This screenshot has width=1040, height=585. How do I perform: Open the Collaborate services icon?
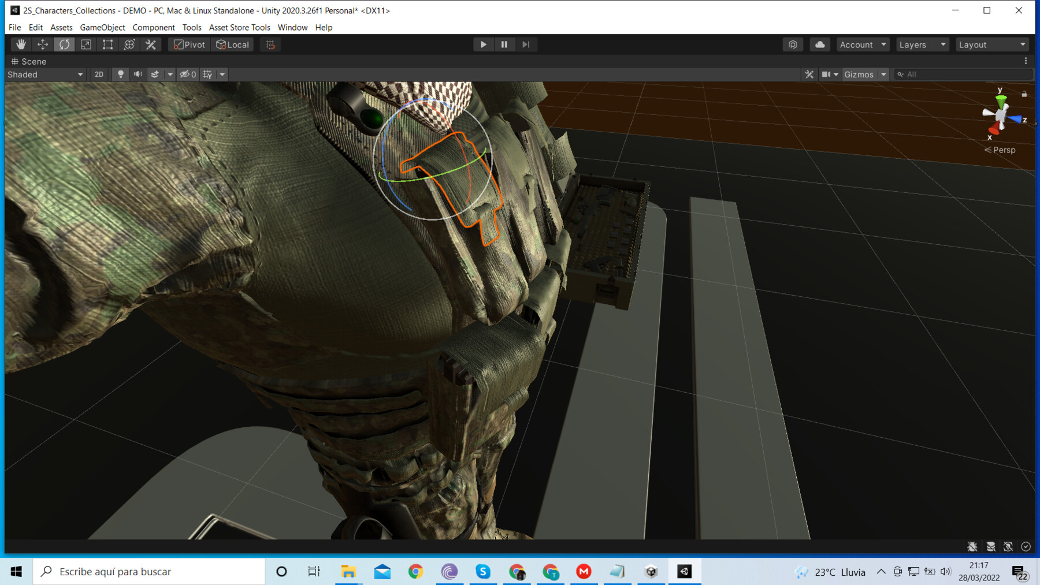click(793, 44)
